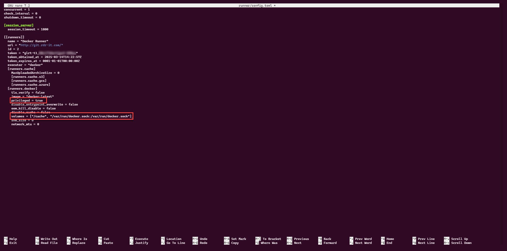The height and width of the screenshot is (251, 507).
Task: Click the Paste shortcut in footer
Action: coord(108,243)
